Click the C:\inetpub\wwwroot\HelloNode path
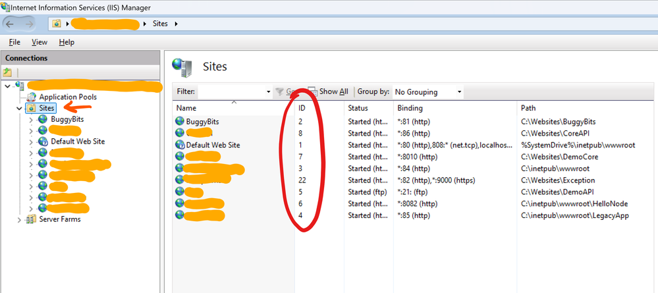The height and width of the screenshot is (293, 658). pyautogui.click(x=574, y=204)
